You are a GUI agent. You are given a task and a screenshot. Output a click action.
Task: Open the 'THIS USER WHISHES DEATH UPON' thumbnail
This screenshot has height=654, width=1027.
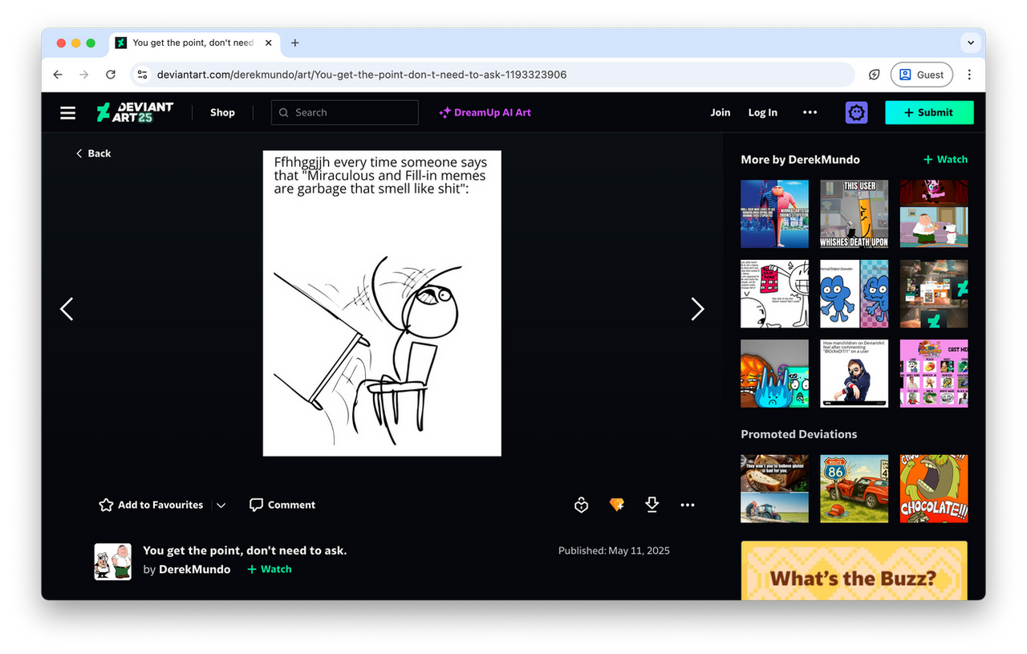pyautogui.click(x=854, y=213)
